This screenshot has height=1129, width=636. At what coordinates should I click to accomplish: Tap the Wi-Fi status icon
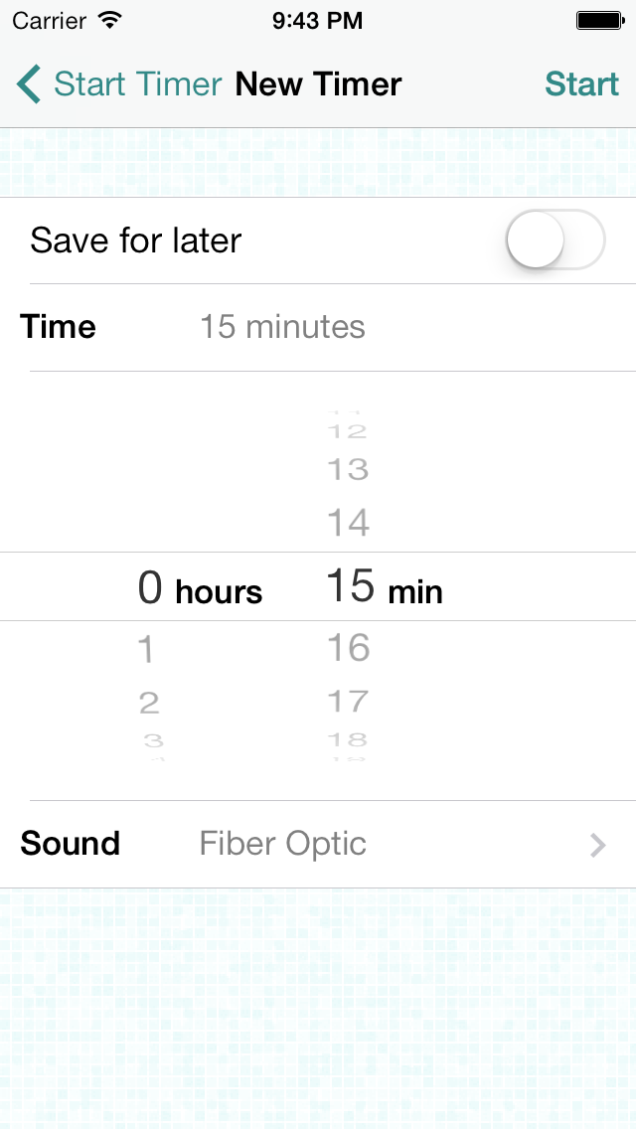[x=110, y=19]
